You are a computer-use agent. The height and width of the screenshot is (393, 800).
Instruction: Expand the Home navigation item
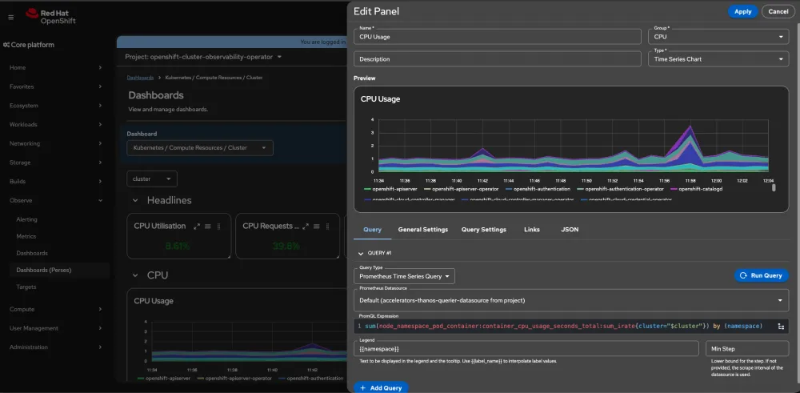55,67
